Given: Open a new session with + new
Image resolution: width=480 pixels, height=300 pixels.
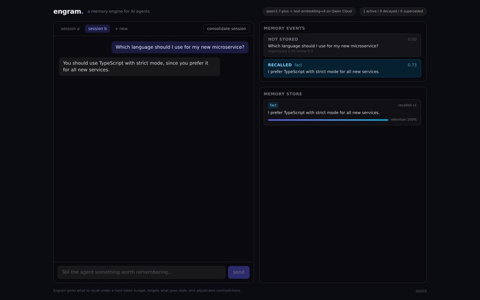Looking at the screenshot, I should tap(121, 29).
